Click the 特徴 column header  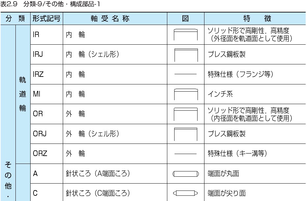point(255,18)
